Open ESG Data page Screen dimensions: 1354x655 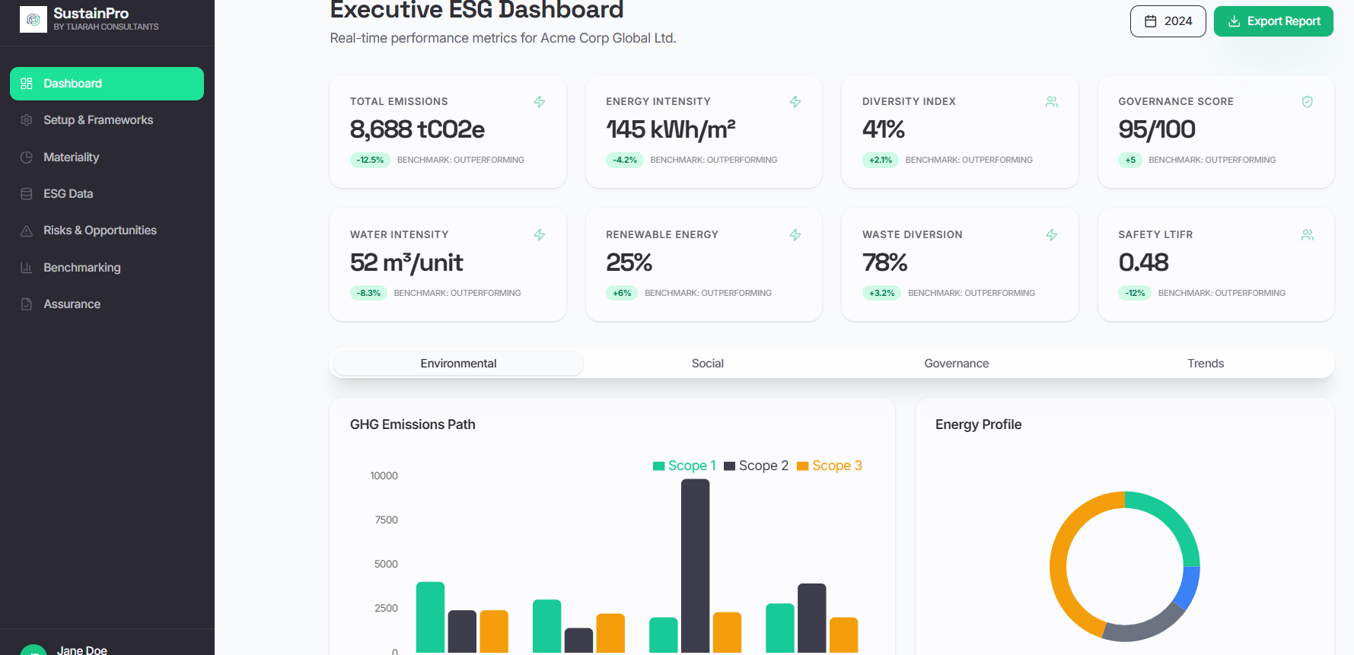tap(107, 194)
